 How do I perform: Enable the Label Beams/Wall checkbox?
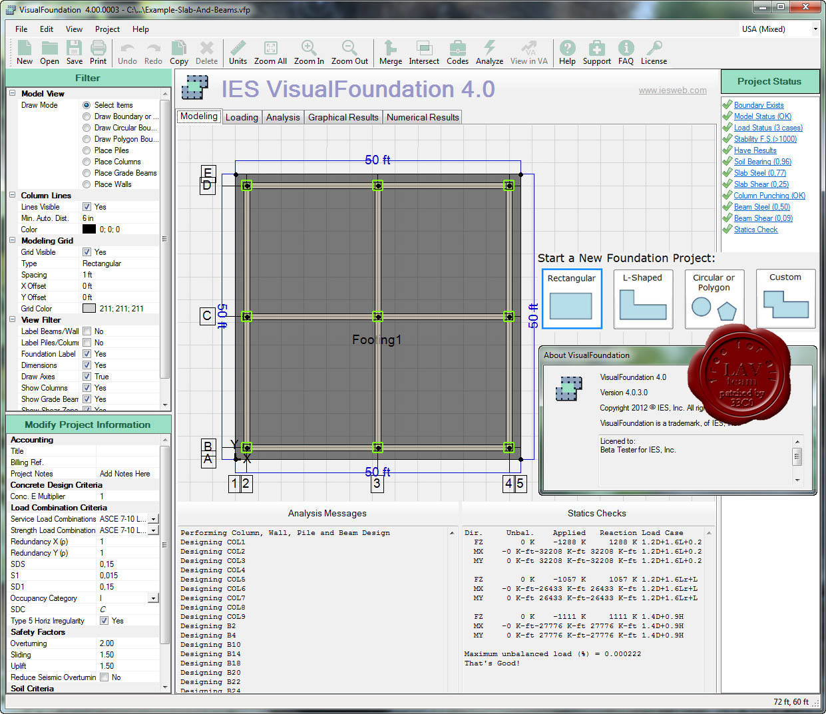pyautogui.click(x=87, y=331)
